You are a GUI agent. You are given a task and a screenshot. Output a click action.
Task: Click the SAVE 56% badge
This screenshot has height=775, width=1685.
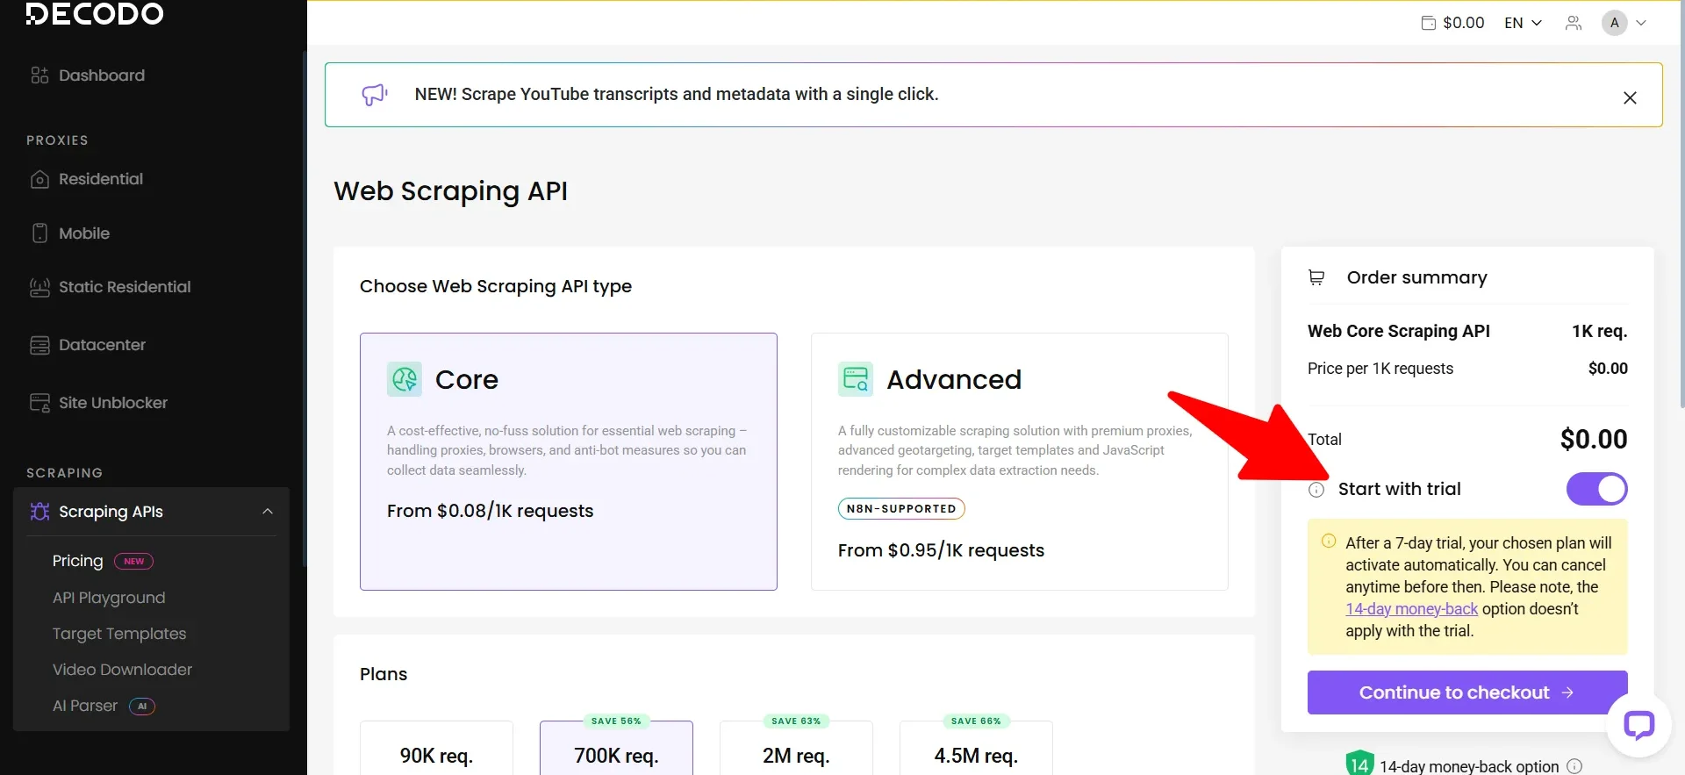click(x=616, y=721)
